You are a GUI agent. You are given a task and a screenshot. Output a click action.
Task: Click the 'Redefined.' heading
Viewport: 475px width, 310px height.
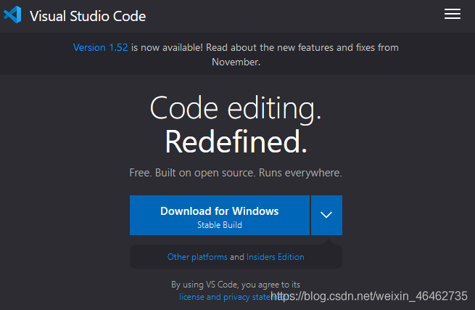pyautogui.click(x=236, y=142)
